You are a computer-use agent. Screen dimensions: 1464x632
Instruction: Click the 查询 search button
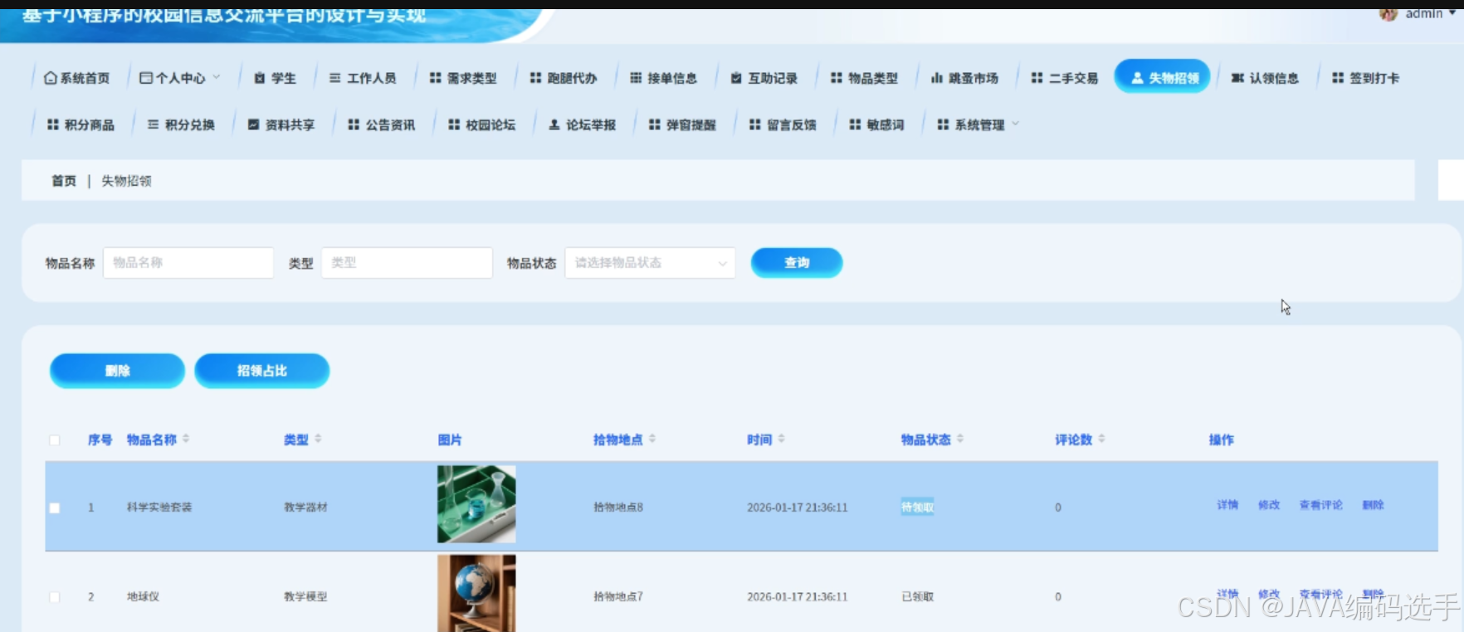[797, 263]
